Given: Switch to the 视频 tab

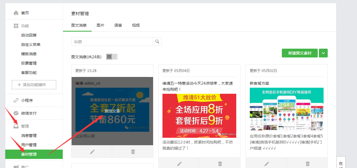Looking at the screenshot, I should tap(136, 25).
